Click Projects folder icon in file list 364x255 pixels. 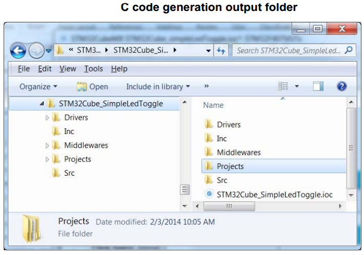[209, 165]
